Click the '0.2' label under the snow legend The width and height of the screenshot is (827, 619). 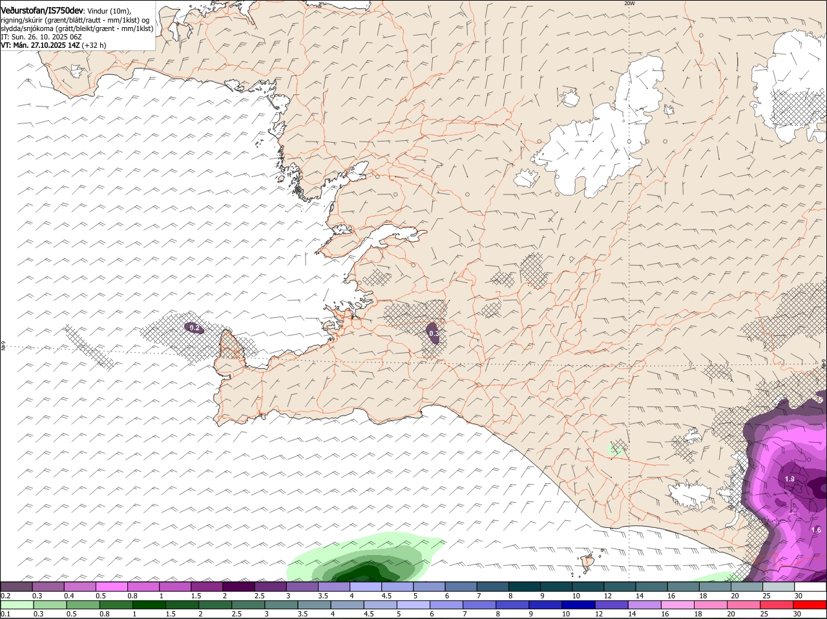5,595
